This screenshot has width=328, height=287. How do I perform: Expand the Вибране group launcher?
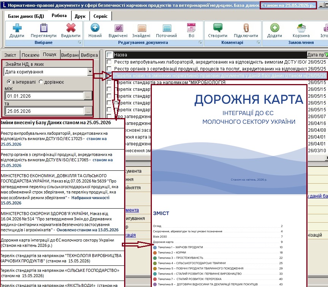pos(79,42)
